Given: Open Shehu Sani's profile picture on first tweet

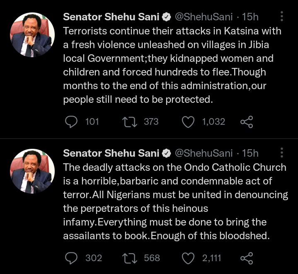Looking at the screenshot, I should 32,35.
